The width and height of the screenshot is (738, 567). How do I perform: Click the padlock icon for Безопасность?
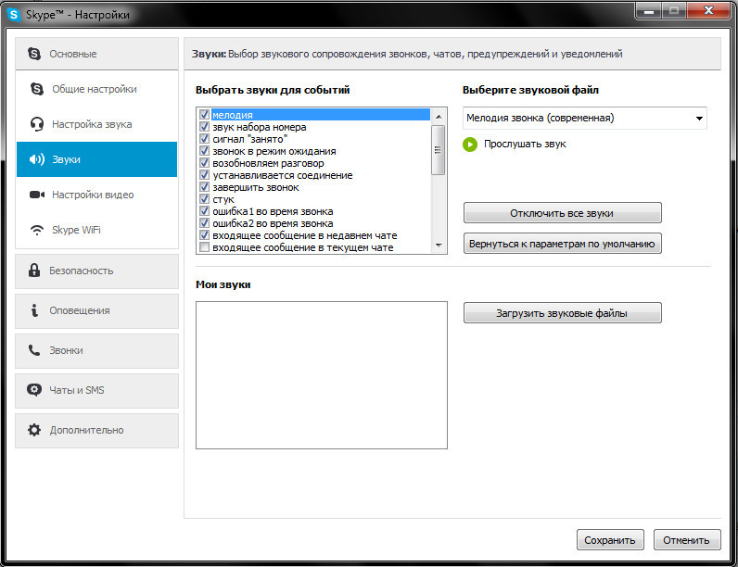(34, 271)
